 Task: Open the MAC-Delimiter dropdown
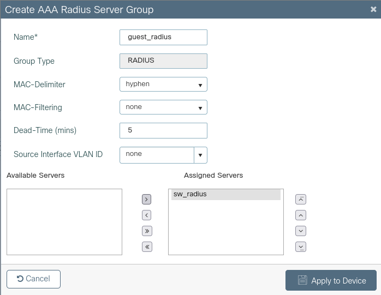tap(163, 85)
